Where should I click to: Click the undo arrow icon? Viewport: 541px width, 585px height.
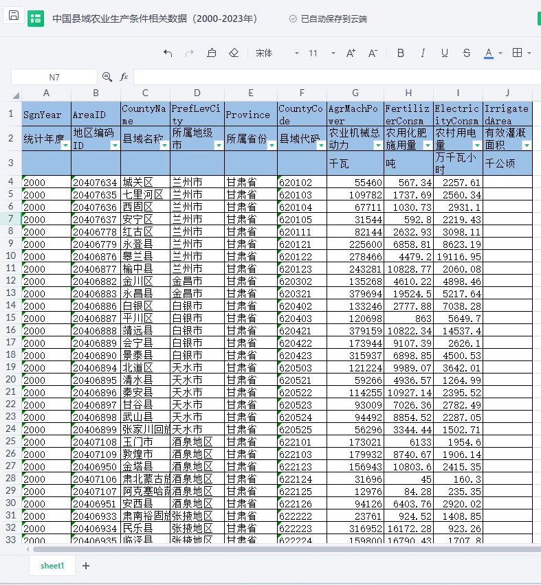coord(168,53)
